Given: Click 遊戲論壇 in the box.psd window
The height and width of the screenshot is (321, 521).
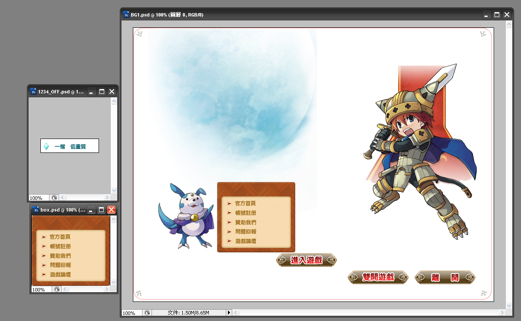Looking at the screenshot, I should (60, 275).
